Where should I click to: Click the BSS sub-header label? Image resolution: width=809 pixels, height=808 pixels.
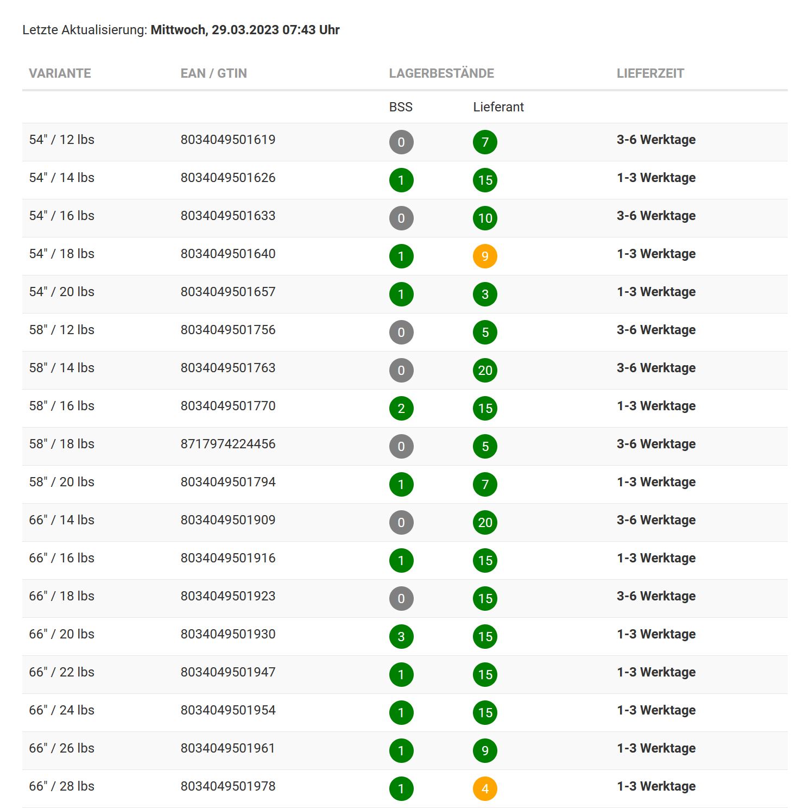[x=401, y=107]
